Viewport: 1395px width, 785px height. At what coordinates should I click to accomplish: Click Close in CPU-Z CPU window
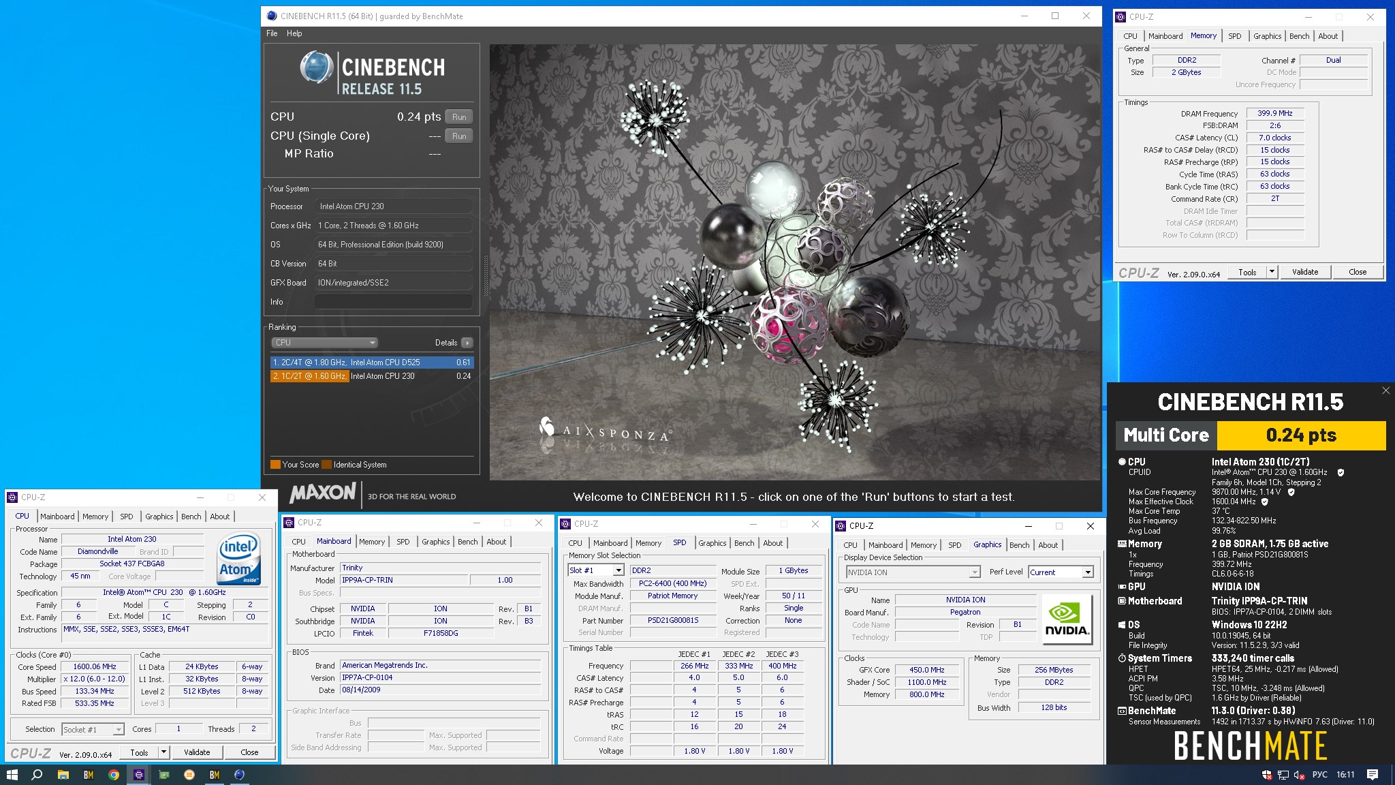coord(249,753)
